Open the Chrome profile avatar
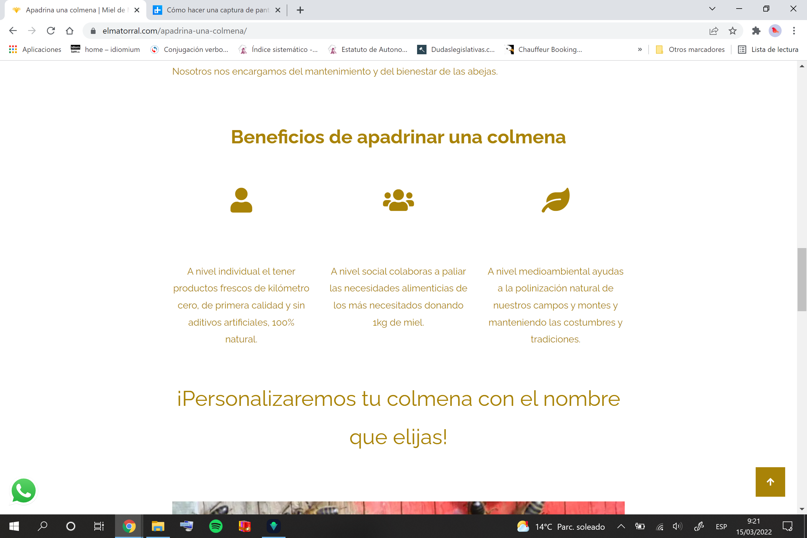This screenshot has height=538, width=807. [x=775, y=31]
